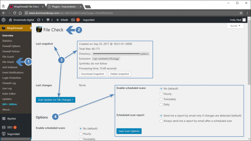
Task: Select Hourly in the boxed scan options
Action: (161, 94)
